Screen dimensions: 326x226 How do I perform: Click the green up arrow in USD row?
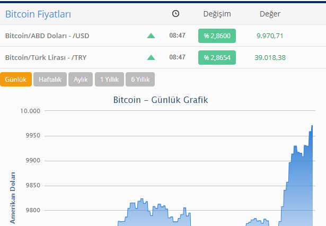(151, 36)
